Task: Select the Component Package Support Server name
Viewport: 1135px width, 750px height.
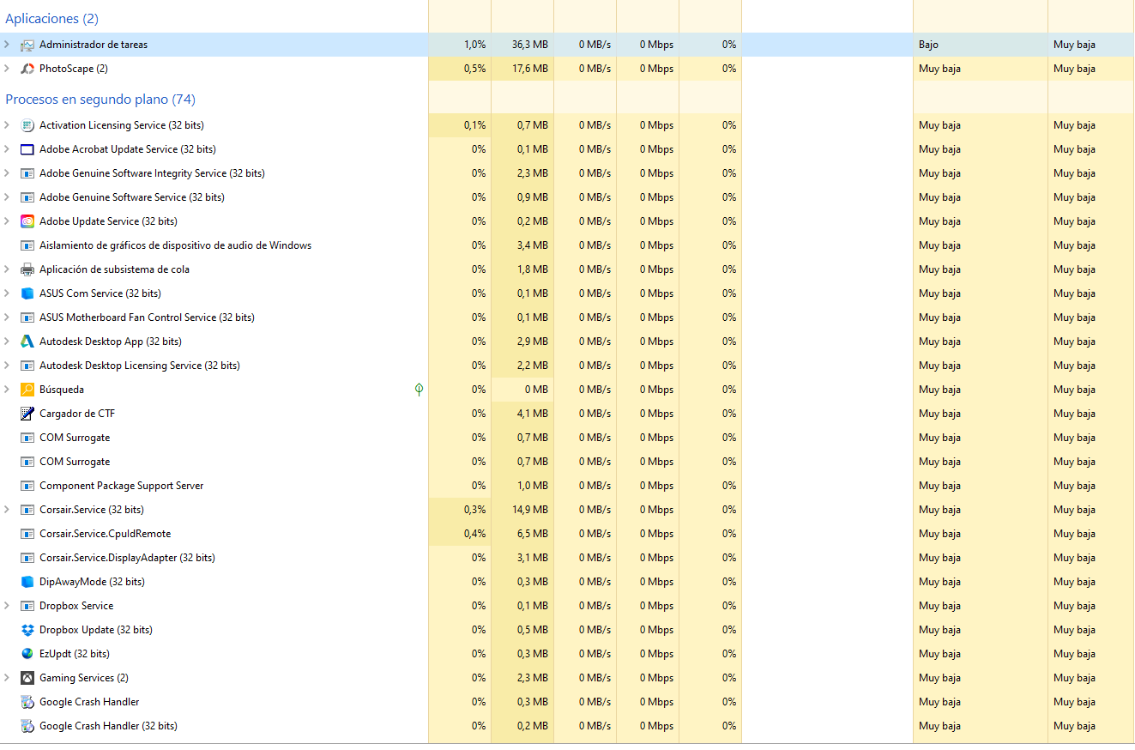Action: pos(122,486)
